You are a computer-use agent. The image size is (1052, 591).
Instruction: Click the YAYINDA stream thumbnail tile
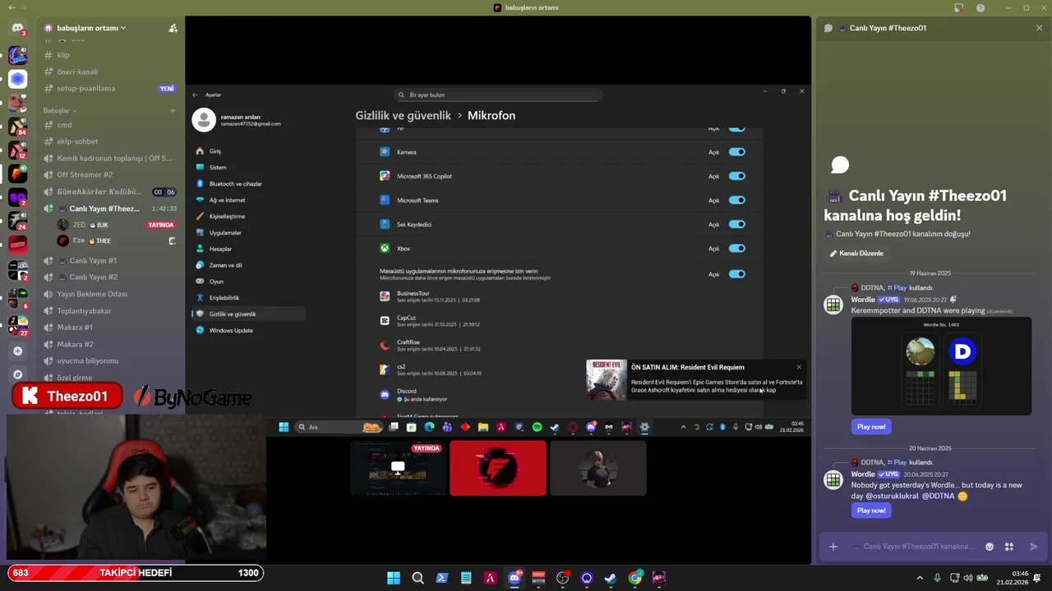coord(398,468)
